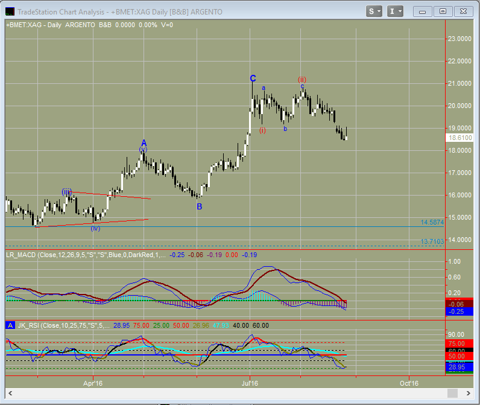This screenshot has width=480, height=405.
Task: Click the Jul'16 date axis label
Action: click(250, 383)
